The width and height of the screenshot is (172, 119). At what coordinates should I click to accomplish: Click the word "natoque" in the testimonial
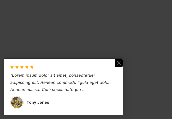(73, 90)
